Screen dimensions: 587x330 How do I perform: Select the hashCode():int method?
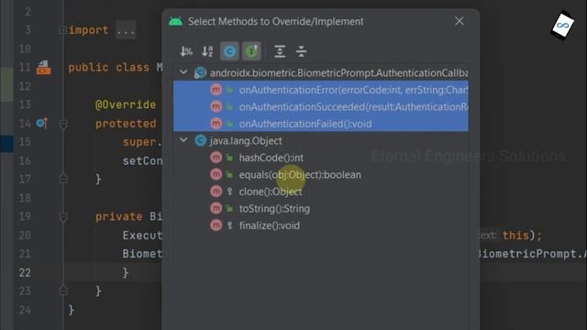point(321,158)
